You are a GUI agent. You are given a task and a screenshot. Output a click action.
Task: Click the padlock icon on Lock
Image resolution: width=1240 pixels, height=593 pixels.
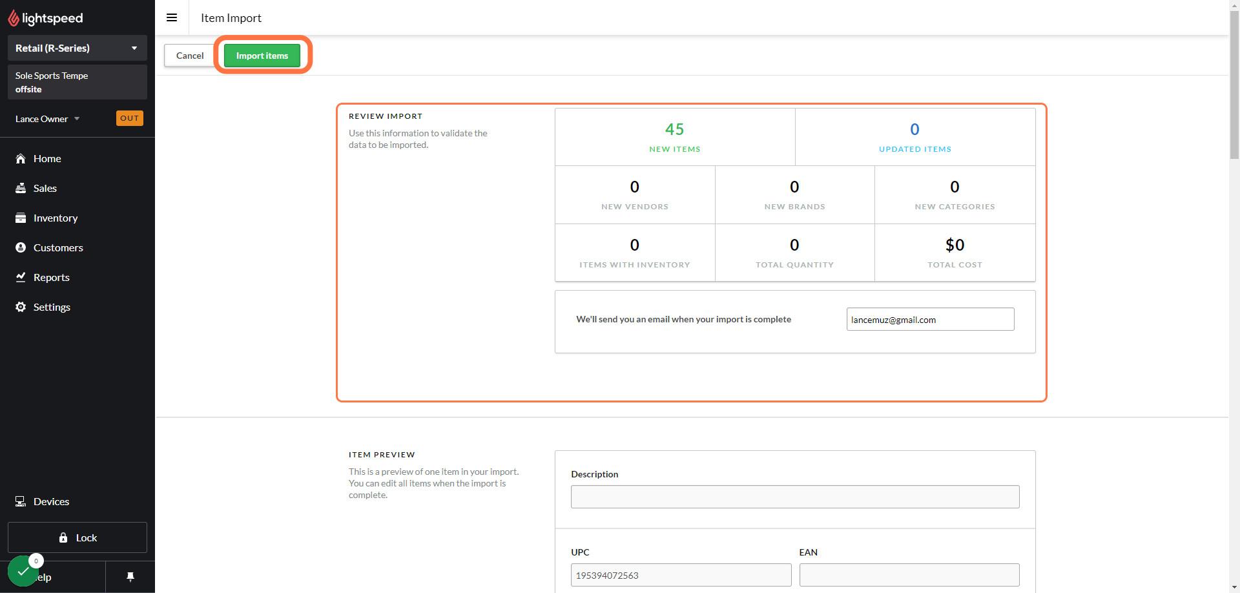point(63,537)
